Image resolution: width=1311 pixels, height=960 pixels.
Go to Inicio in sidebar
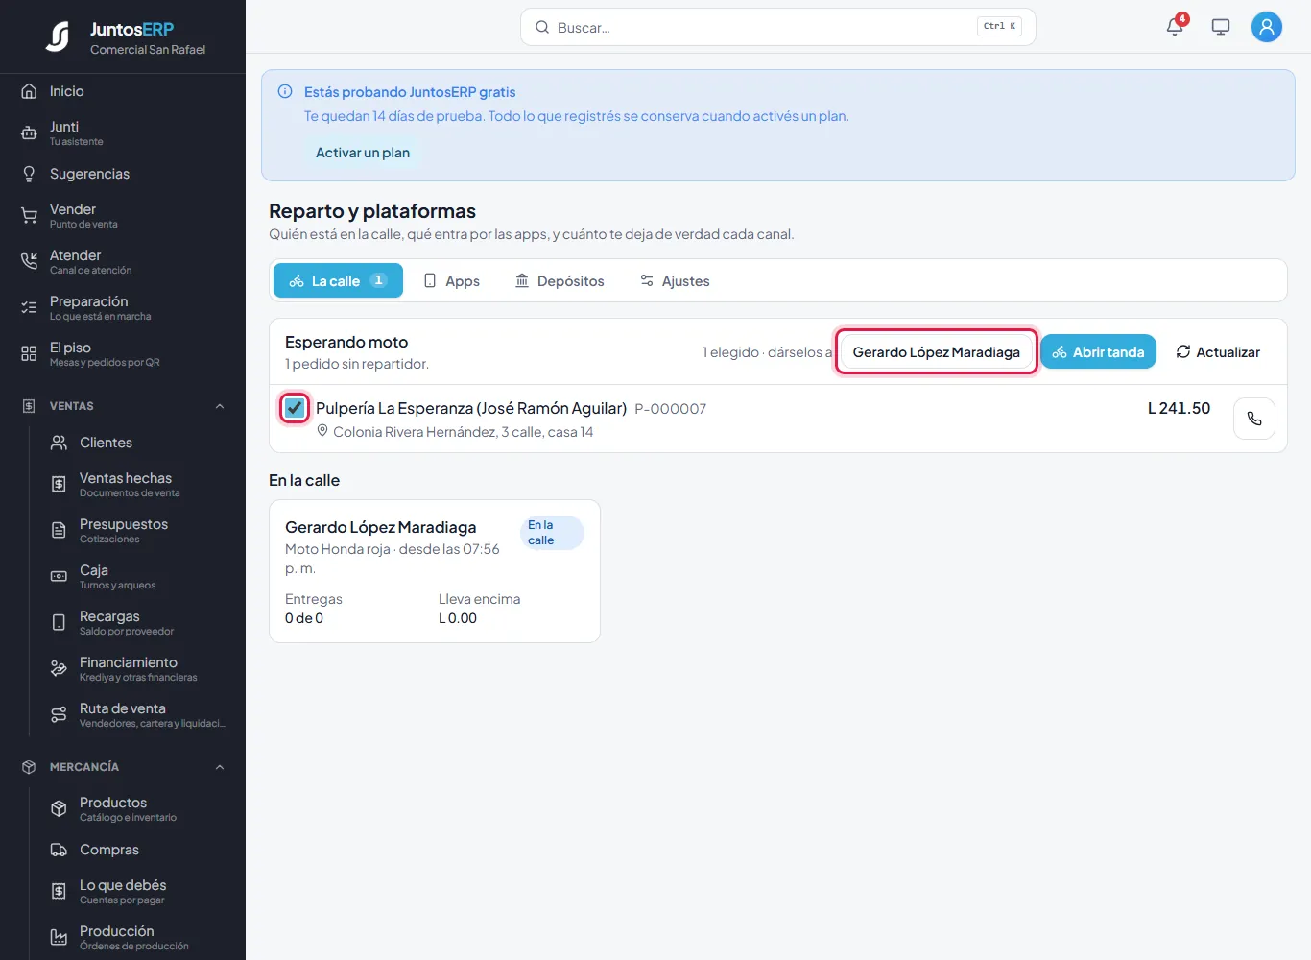coord(123,91)
